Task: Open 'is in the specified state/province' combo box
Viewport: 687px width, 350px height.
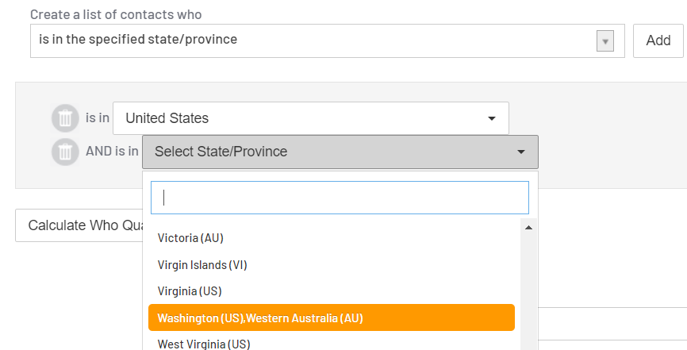Action: click(328, 40)
